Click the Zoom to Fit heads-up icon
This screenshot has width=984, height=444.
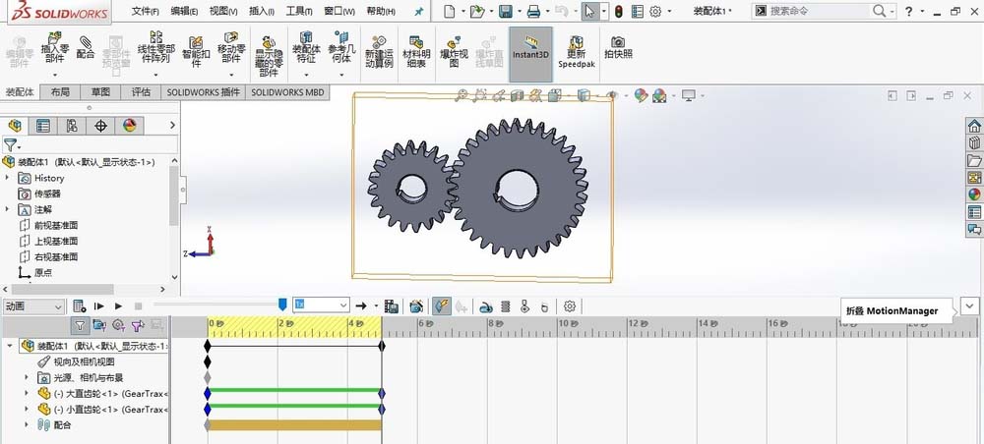tap(461, 95)
